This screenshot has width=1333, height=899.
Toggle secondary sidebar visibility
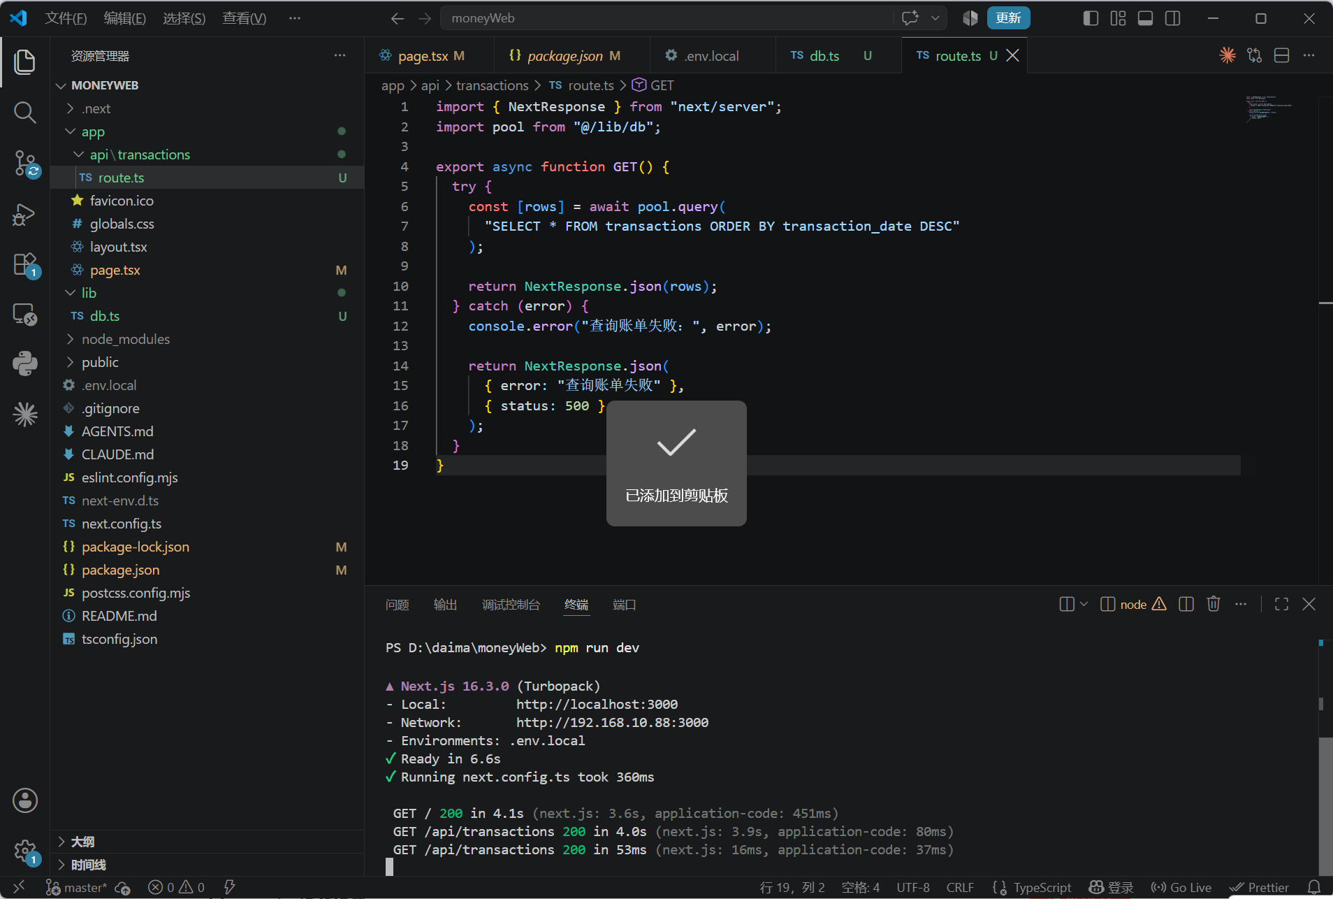1172,18
